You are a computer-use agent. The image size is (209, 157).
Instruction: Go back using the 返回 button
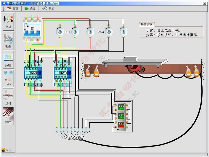(x=30, y=8)
